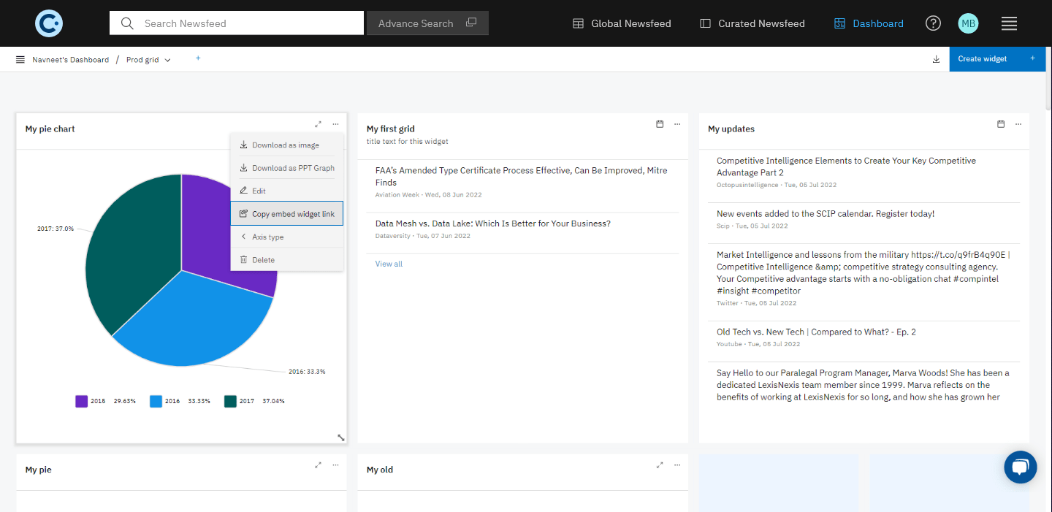Open three-dot menu on My updates widget

[x=1018, y=124]
